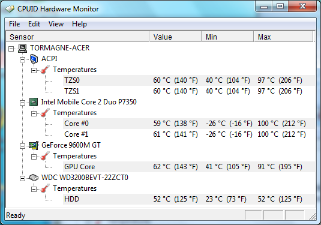The height and width of the screenshot is (225, 321).
Task: Click Core #1 current value 61 °C (141 °F)
Action: 175,134
